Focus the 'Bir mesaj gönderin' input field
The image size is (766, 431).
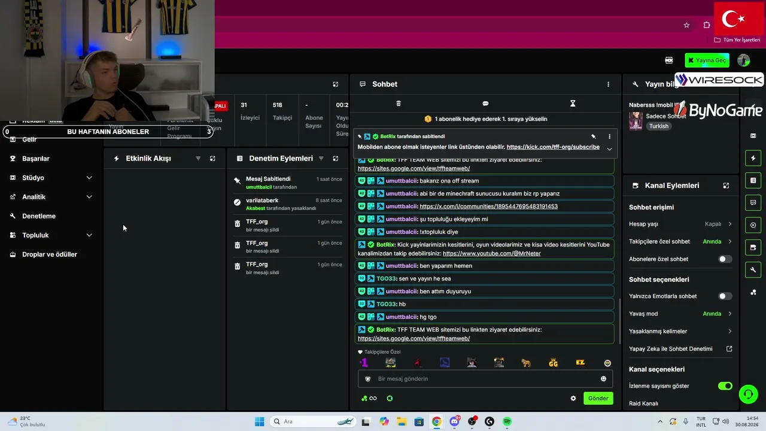click(485, 379)
